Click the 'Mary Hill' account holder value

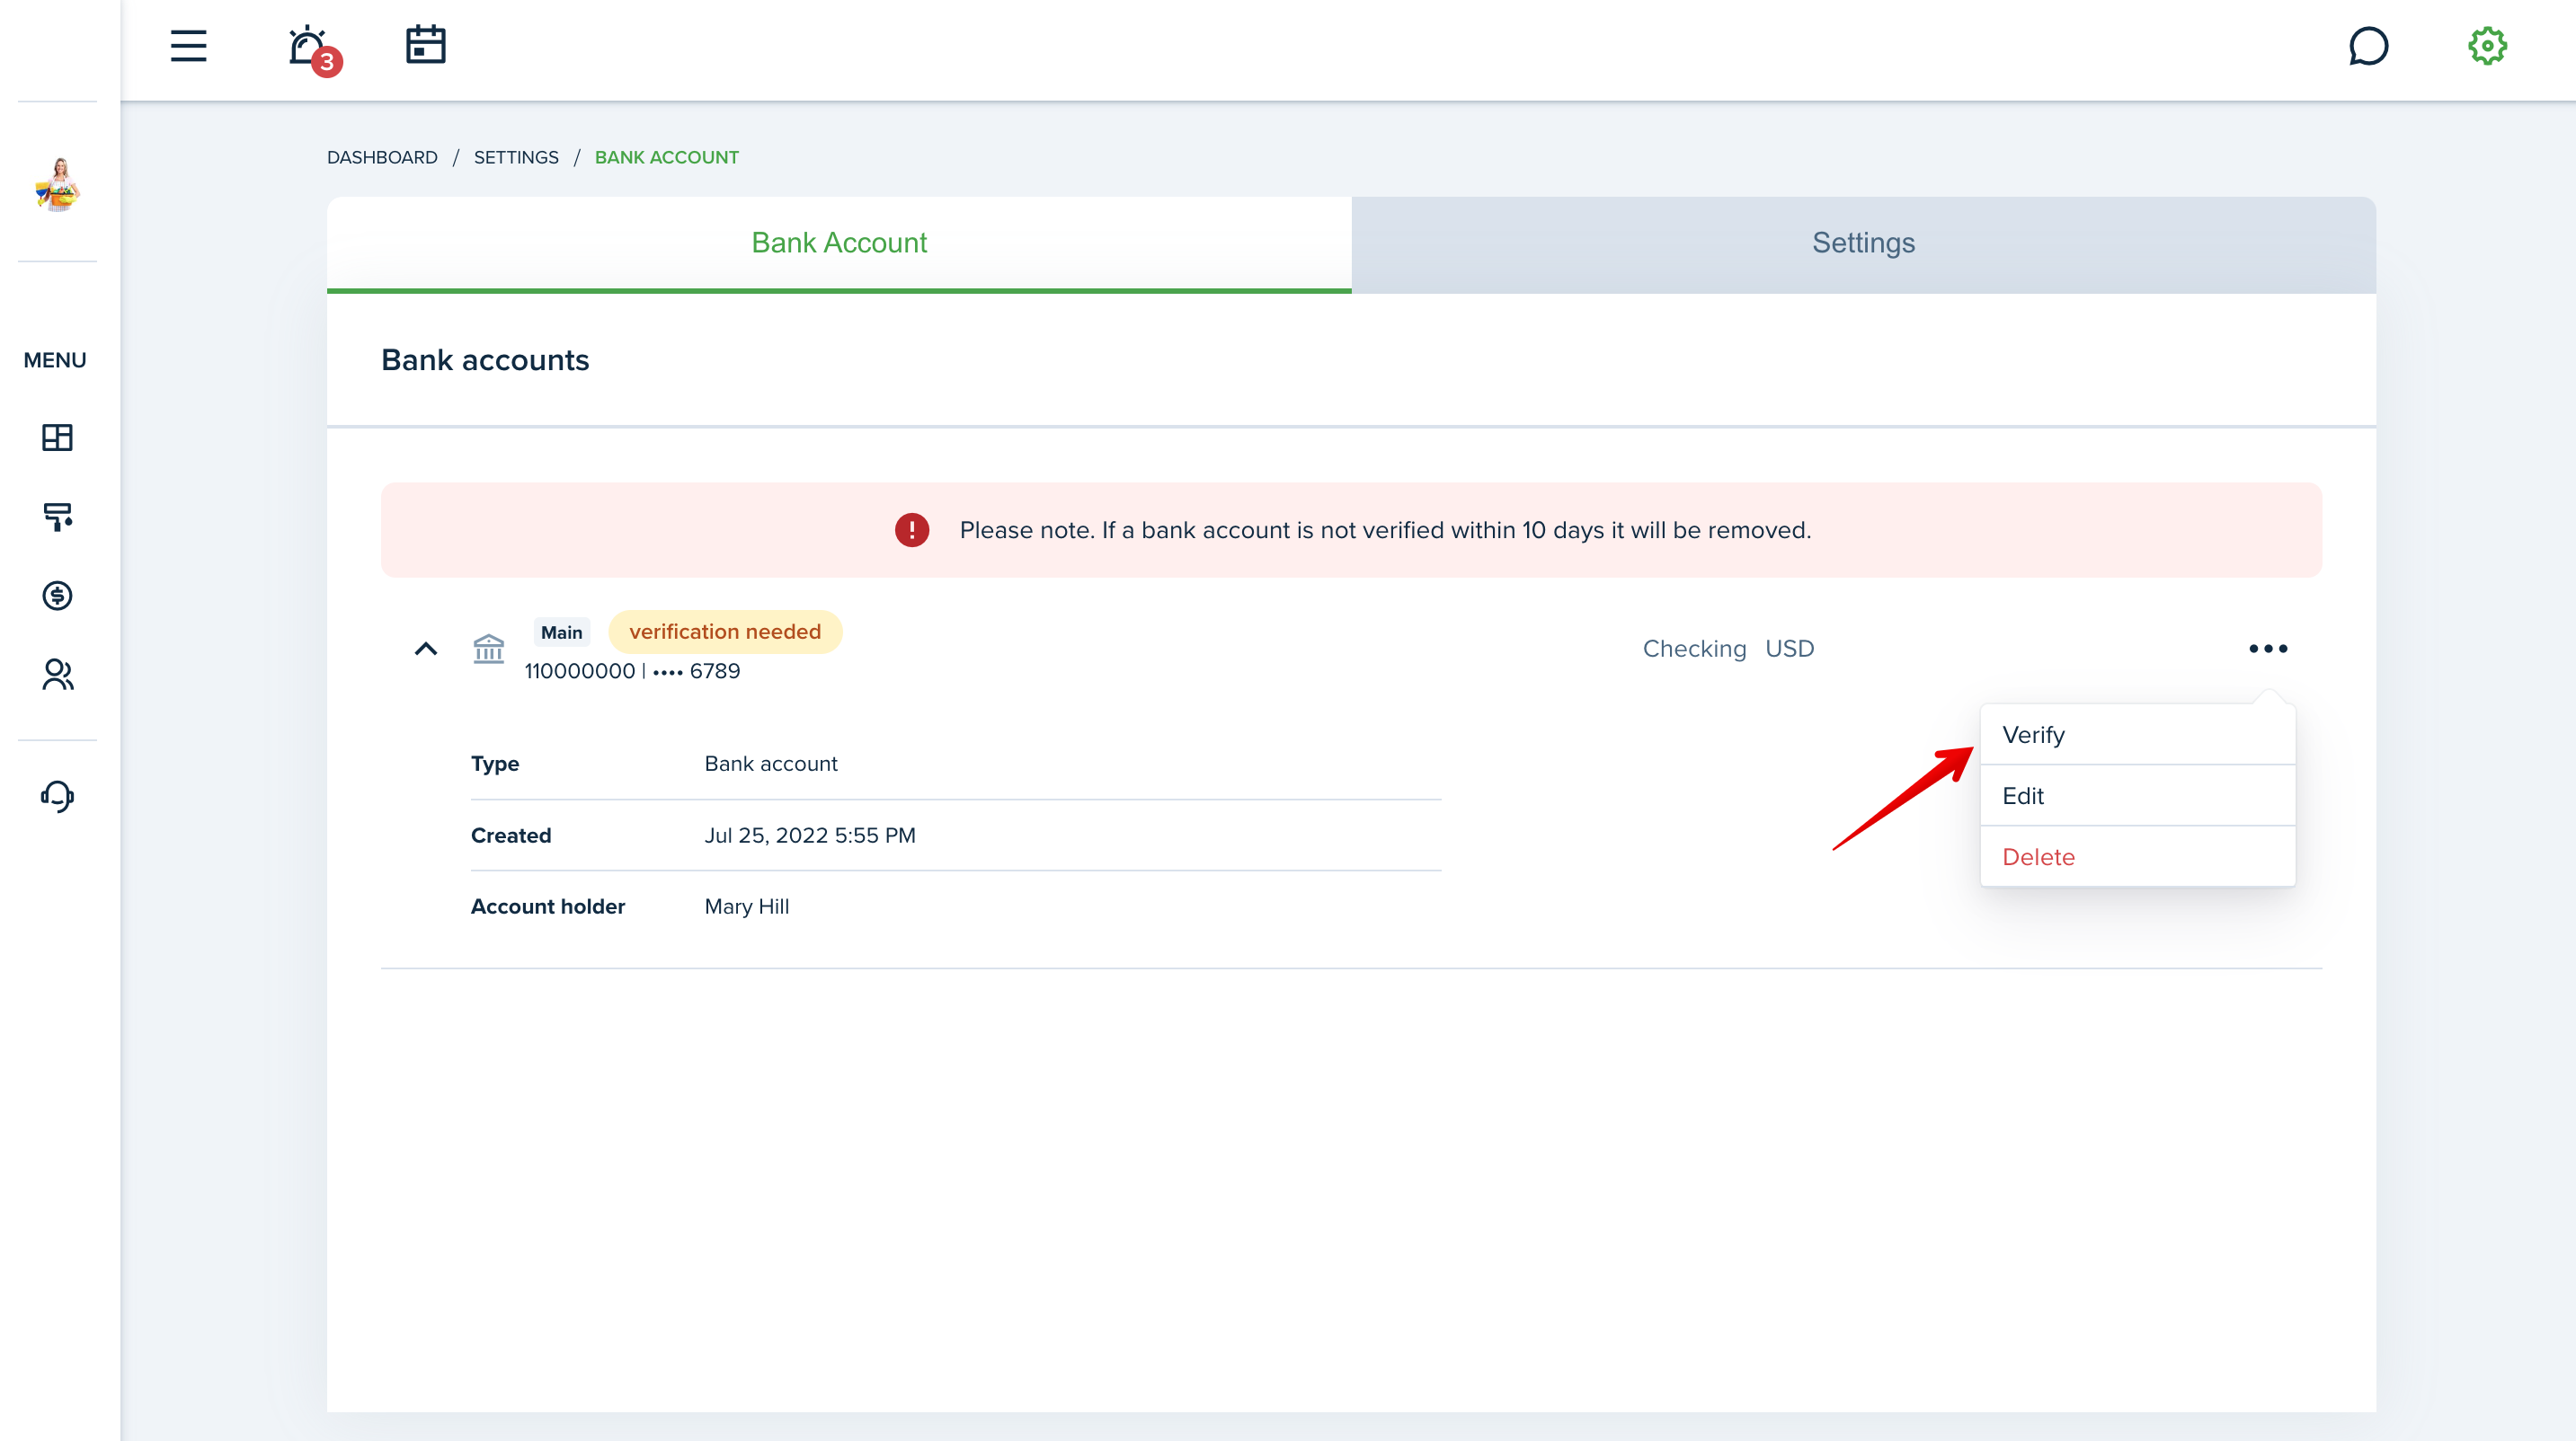click(747, 906)
